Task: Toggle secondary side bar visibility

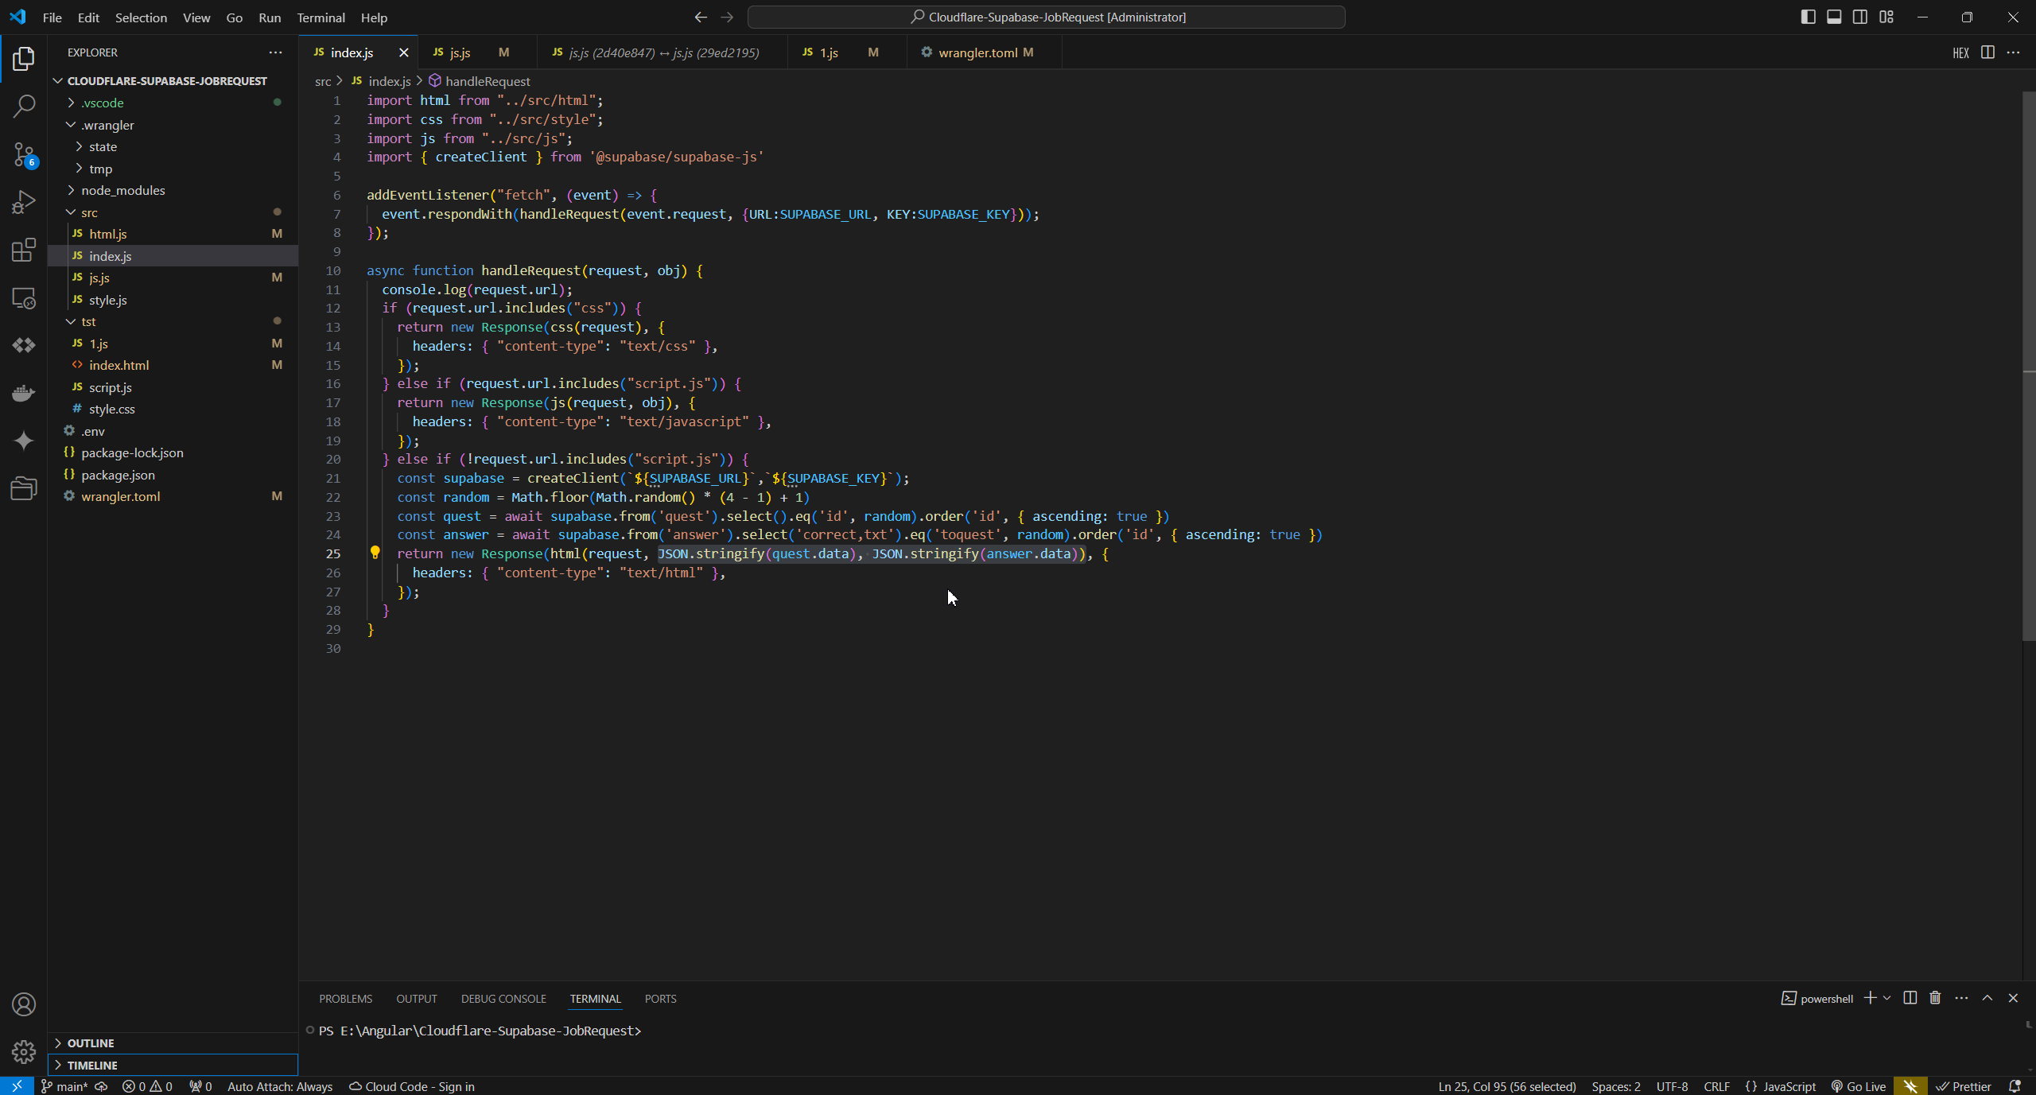Action: [x=1860, y=17]
